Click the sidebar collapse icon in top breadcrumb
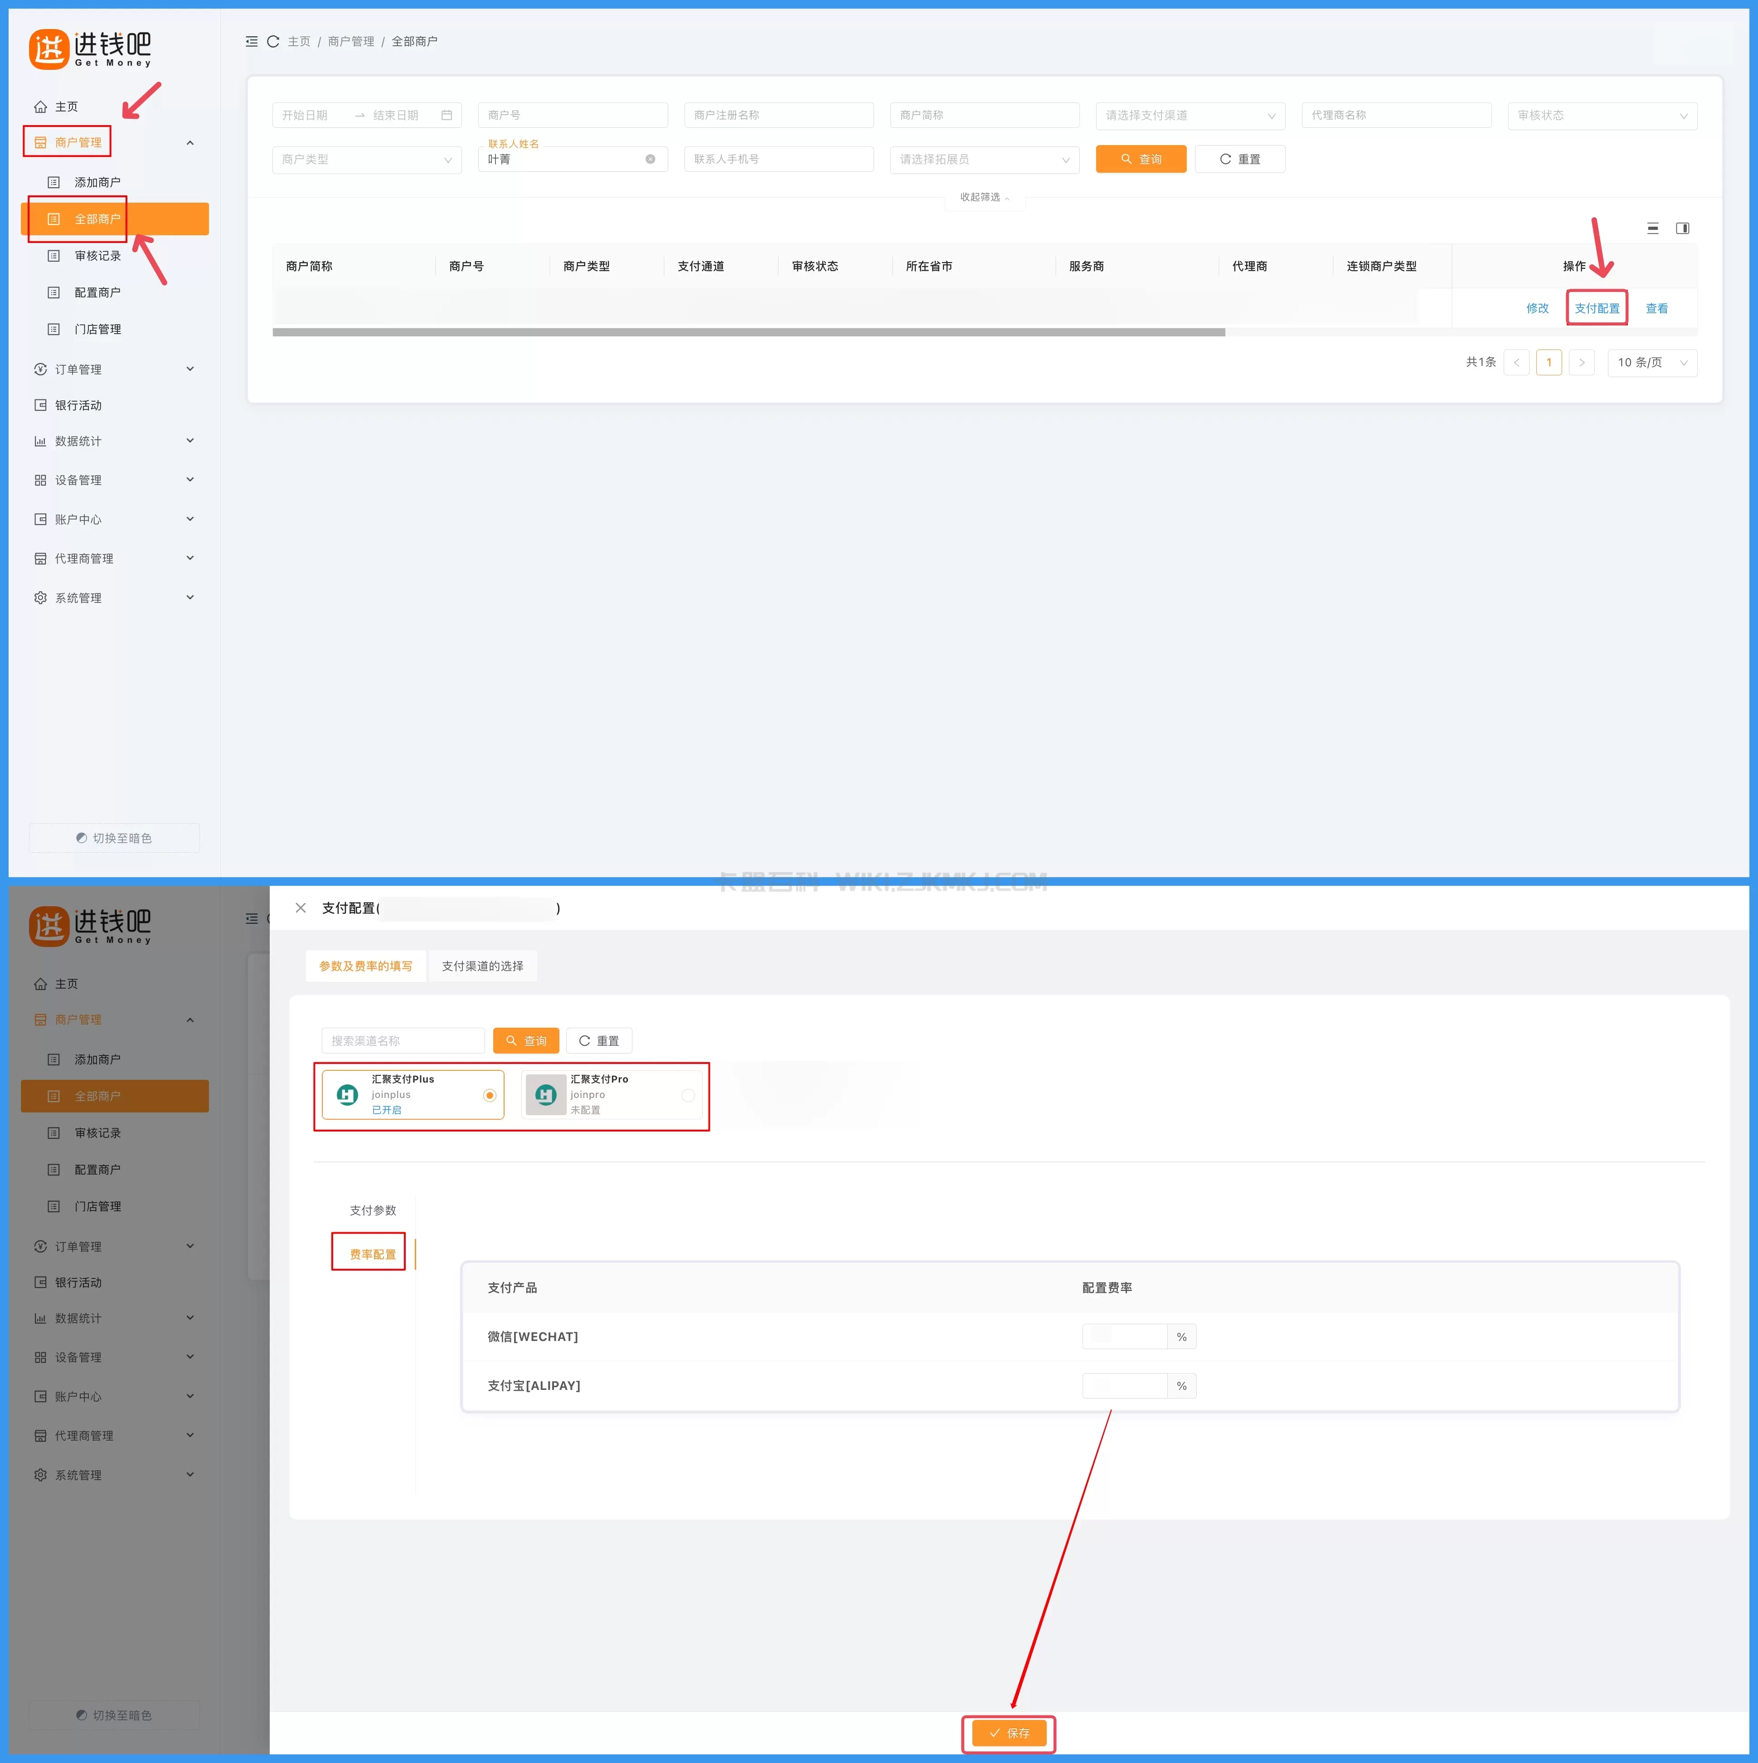This screenshot has height=1763, width=1758. [x=252, y=41]
